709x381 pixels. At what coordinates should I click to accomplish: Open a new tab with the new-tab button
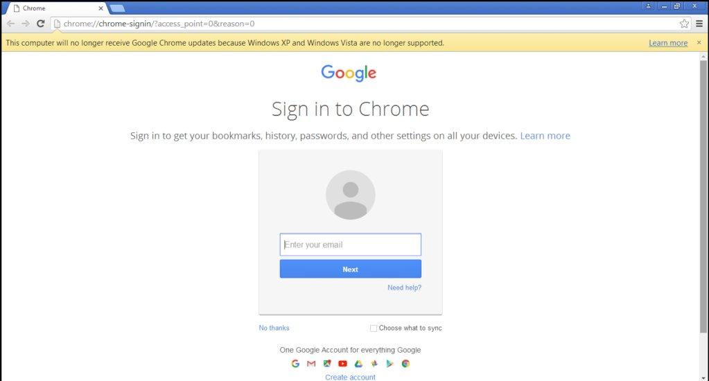117,8
